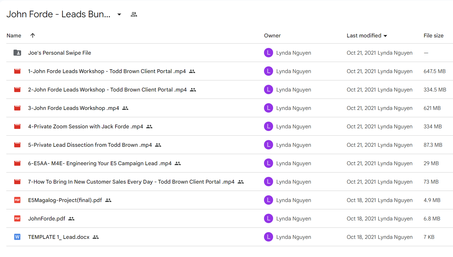Click shared icon next to 1-John Forde Leads Workshop
The width and height of the screenshot is (453, 257).
pos(192,71)
